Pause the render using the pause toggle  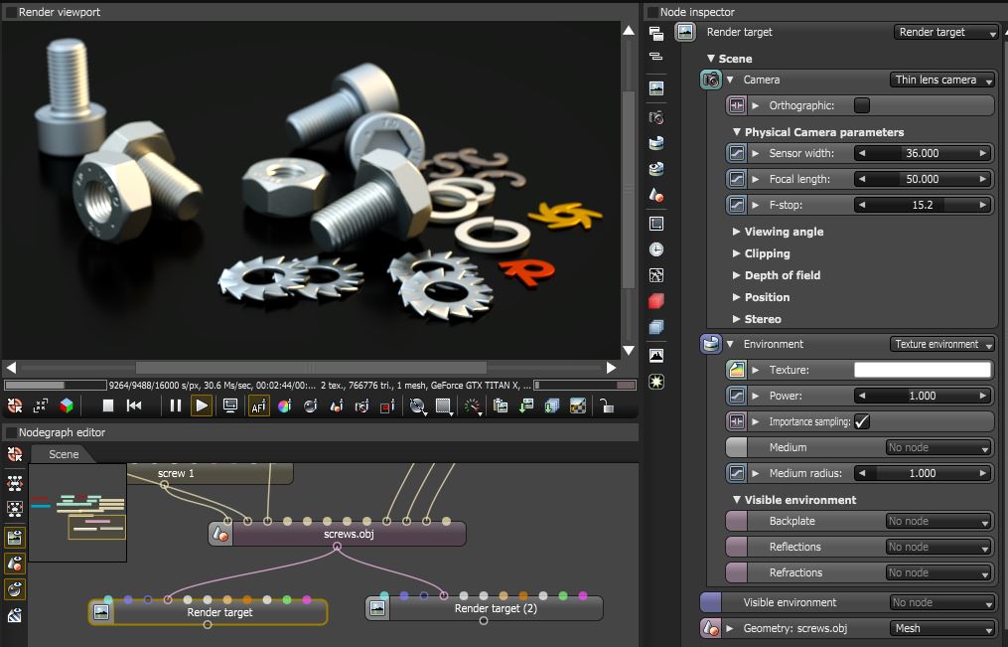coord(176,405)
